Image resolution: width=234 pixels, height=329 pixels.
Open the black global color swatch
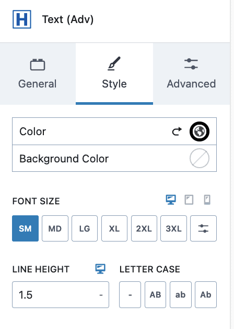point(200,131)
